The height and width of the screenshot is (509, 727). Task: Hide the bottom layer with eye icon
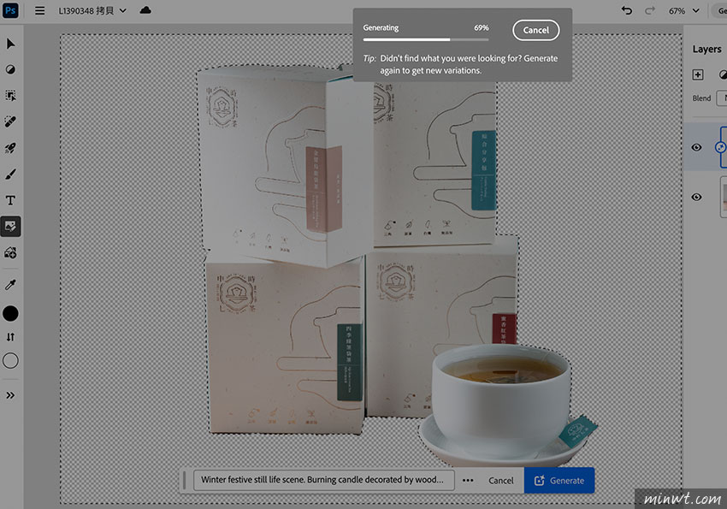tap(696, 197)
